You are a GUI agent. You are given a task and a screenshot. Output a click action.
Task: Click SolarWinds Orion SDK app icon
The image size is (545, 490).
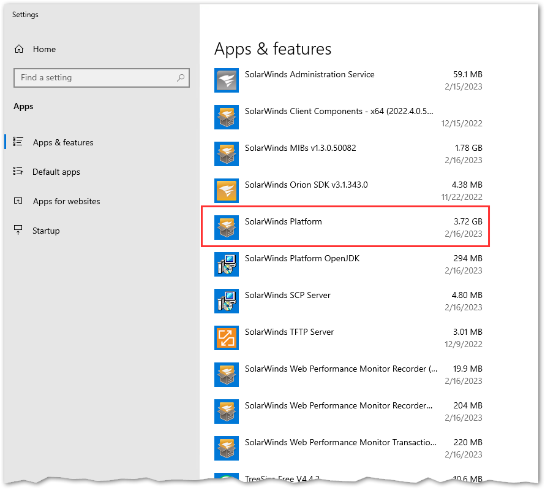(x=227, y=191)
